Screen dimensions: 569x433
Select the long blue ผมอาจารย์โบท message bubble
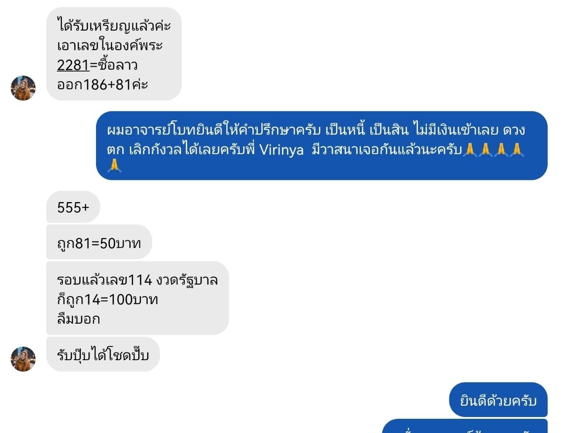[x=322, y=146]
